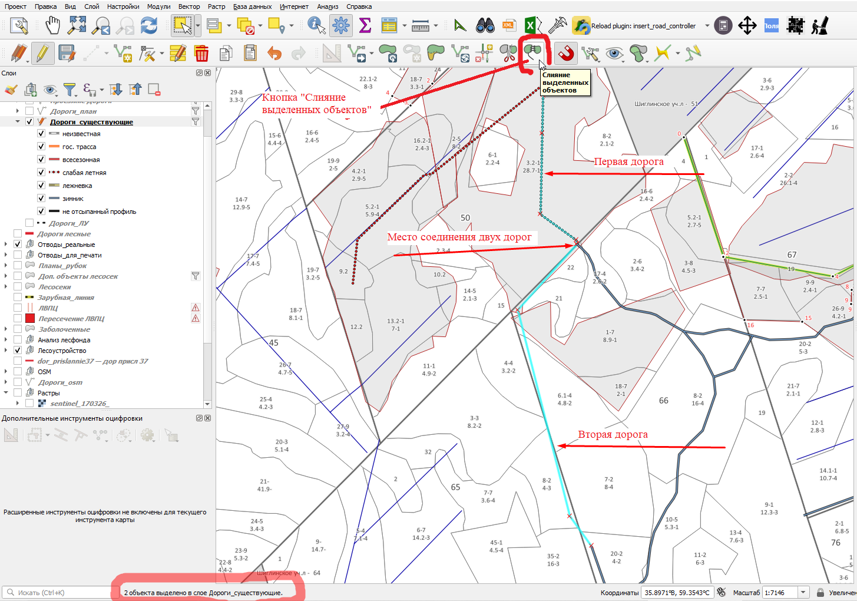Viewport: 857px width, 601px height.
Task: Enable snapping with the red magnet icon
Action: [x=566, y=54]
